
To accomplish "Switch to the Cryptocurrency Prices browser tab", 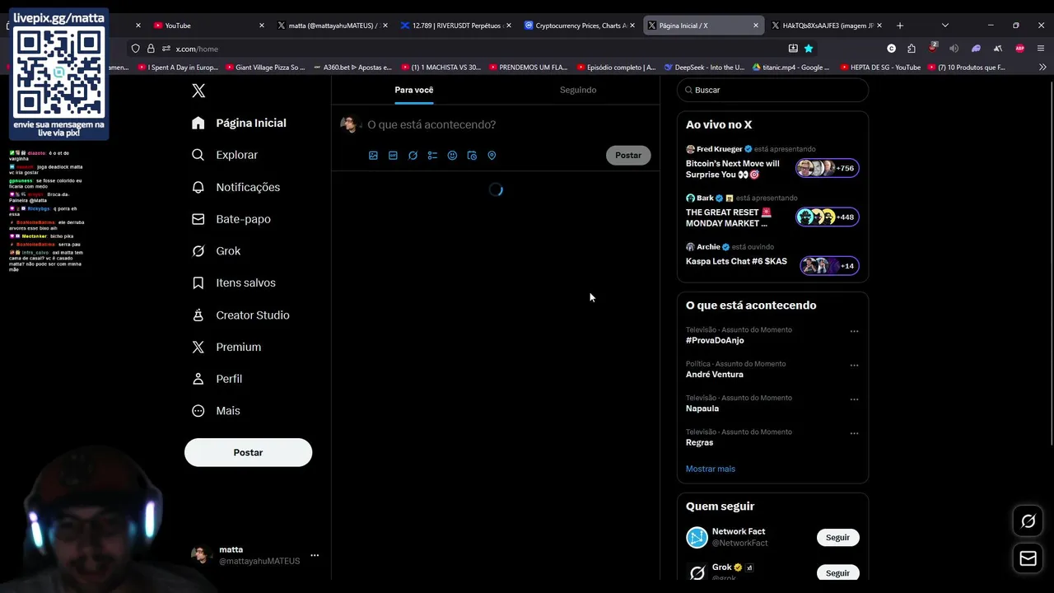I will click(579, 26).
